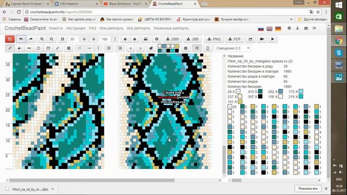Shift pattern left with bold left arrow

[x=125, y=39]
